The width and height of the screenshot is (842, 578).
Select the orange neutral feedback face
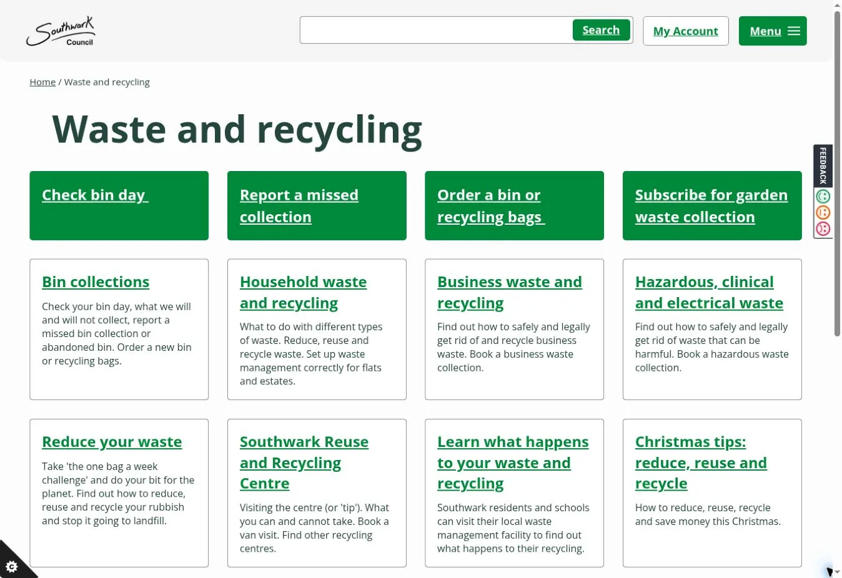(x=823, y=213)
